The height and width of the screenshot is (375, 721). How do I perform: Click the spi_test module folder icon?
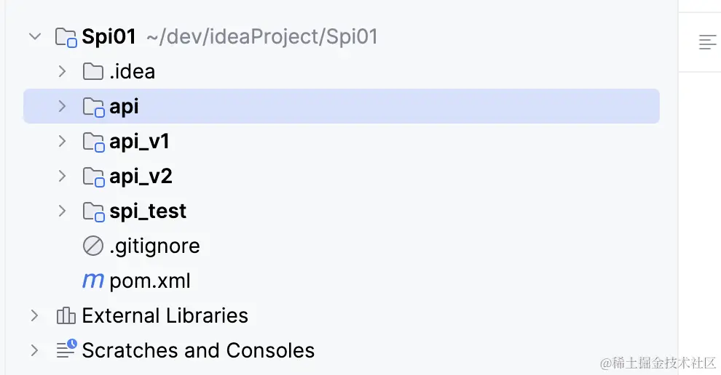point(93,211)
